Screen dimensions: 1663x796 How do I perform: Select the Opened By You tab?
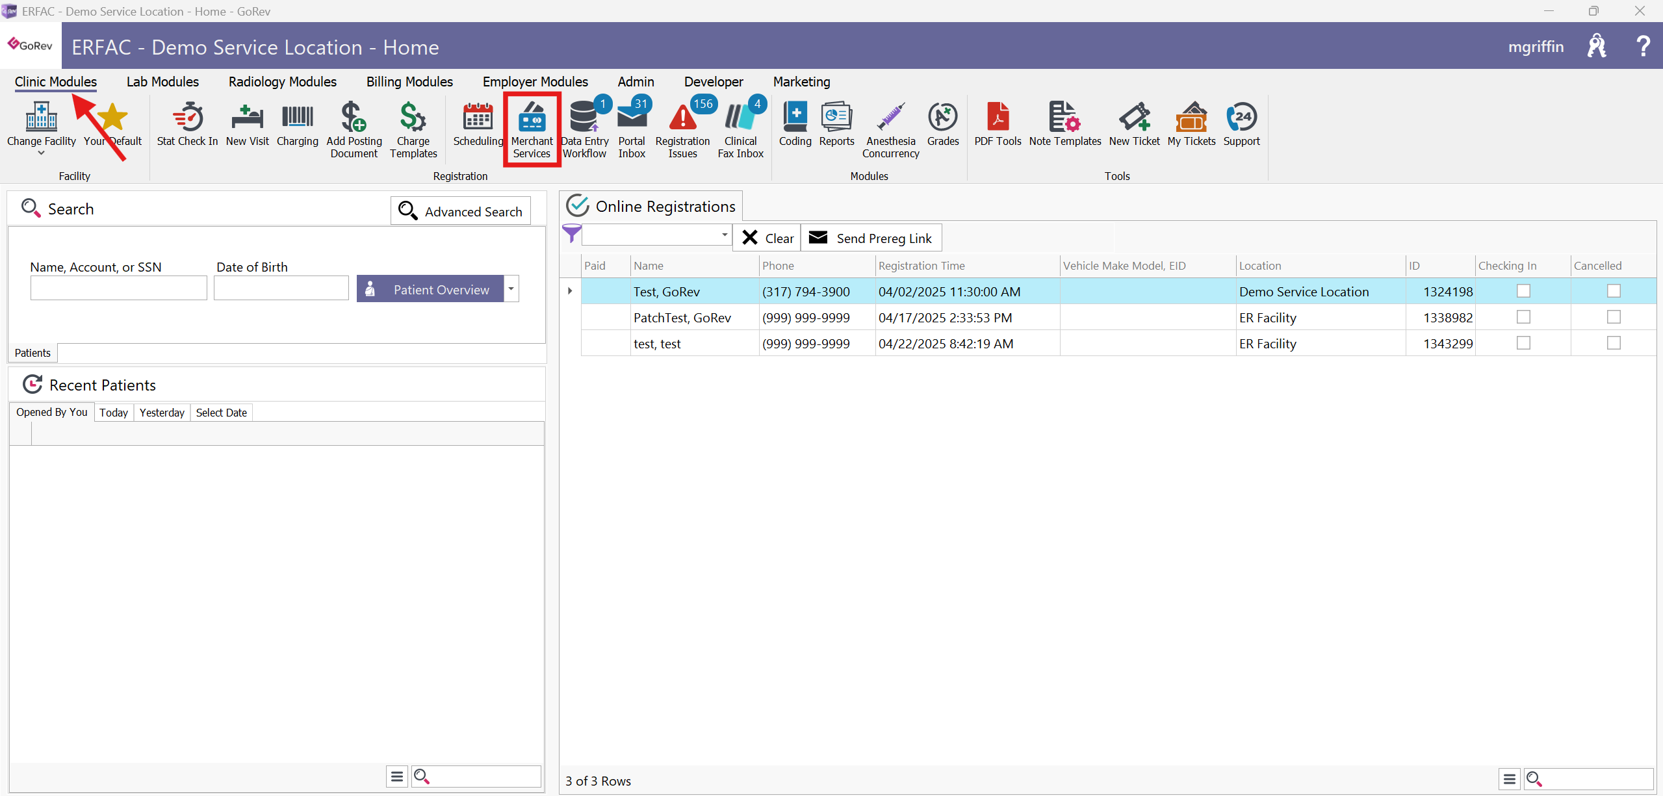[x=52, y=412]
